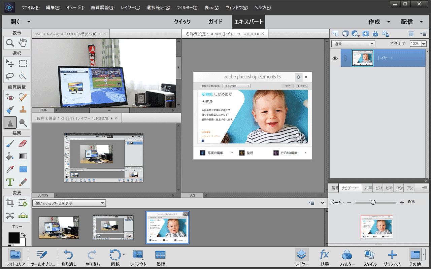
Task: Select the Eraser tool
Action: pyautogui.click(x=23, y=143)
